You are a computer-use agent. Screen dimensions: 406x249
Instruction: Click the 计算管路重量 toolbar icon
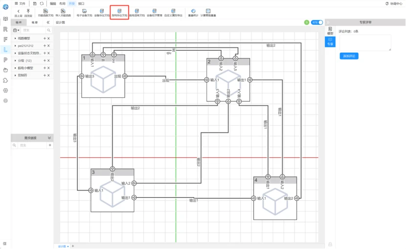point(208,11)
